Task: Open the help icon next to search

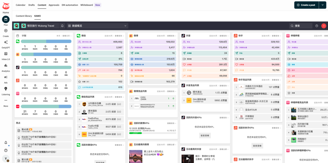Action: click(x=317, y=26)
